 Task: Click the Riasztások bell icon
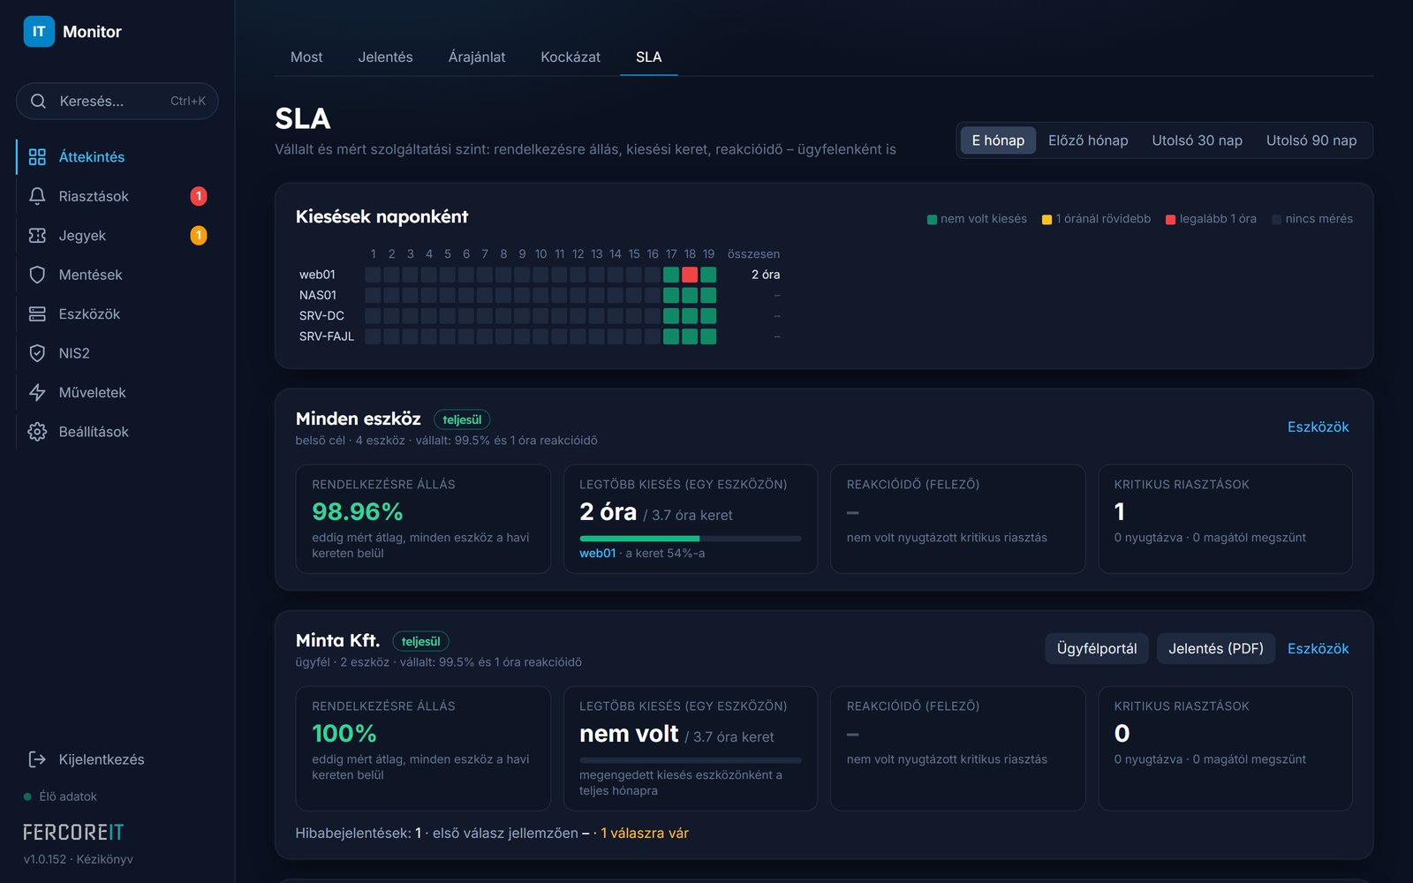tap(37, 196)
